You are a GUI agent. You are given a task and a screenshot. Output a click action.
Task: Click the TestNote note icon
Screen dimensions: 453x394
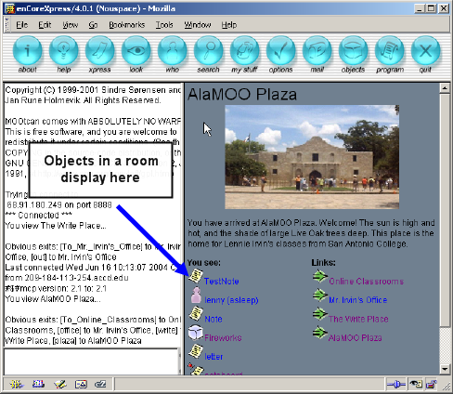(196, 276)
